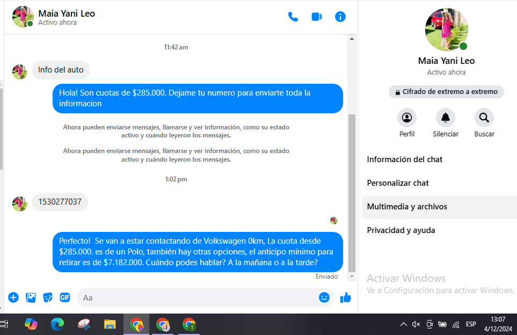The width and height of the screenshot is (517, 335).
Task: Click the Meet Now camera tray icon
Action: [x=429, y=324]
